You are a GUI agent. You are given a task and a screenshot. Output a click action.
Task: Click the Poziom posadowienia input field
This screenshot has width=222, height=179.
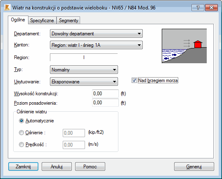pyautogui.click(x=105, y=103)
